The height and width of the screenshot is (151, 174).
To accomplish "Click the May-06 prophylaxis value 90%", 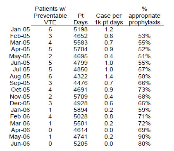I will pyautogui.click(x=144, y=137).
